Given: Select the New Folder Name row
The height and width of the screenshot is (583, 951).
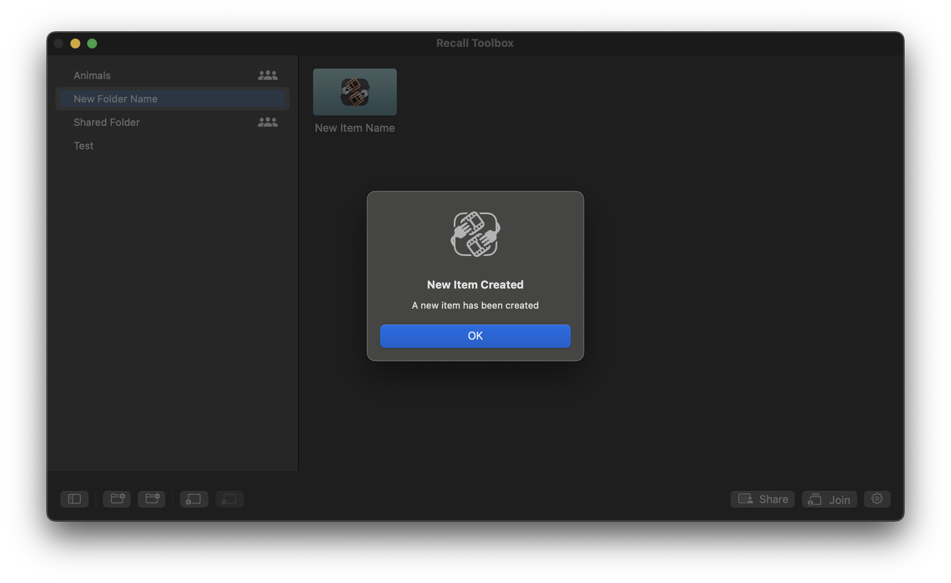Looking at the screenshot, I should point(116,99).
